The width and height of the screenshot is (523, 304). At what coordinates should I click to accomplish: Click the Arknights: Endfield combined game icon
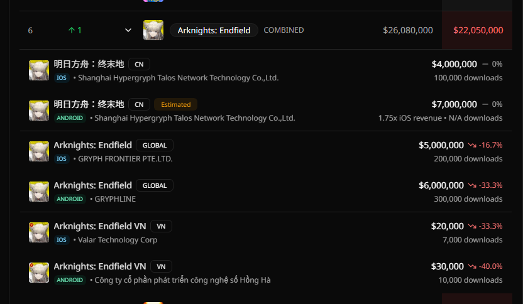click(153, 30)
